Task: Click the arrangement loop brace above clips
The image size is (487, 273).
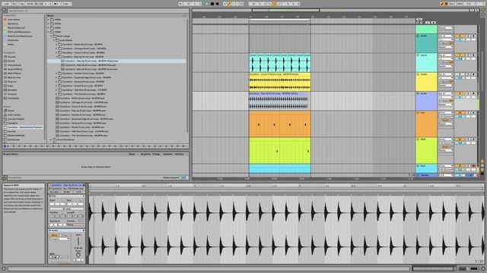Action: tap(279, 20)
